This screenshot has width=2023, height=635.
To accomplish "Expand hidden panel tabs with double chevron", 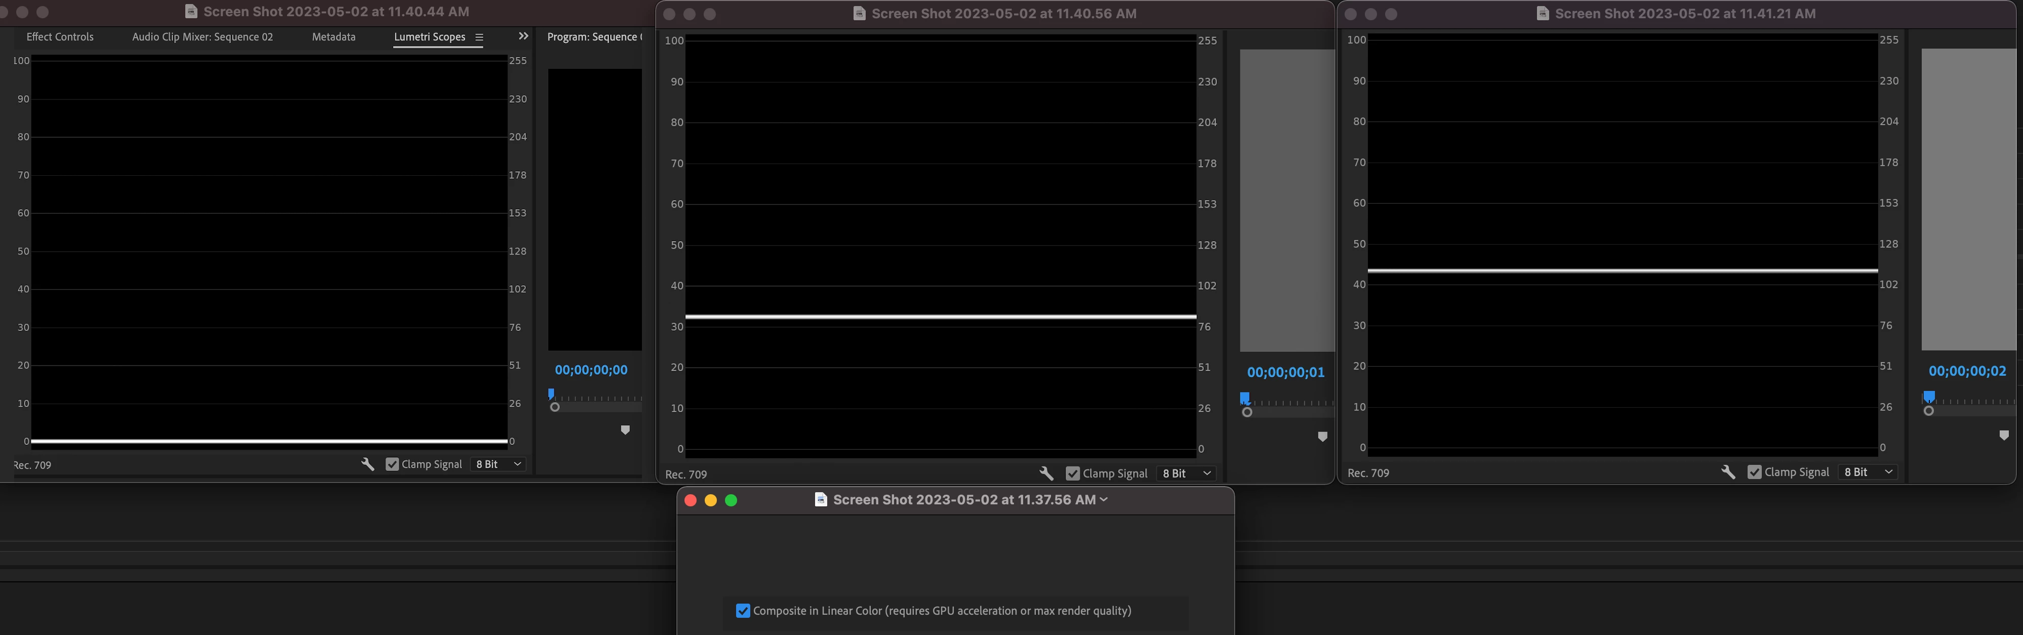I will pos(524,36).
